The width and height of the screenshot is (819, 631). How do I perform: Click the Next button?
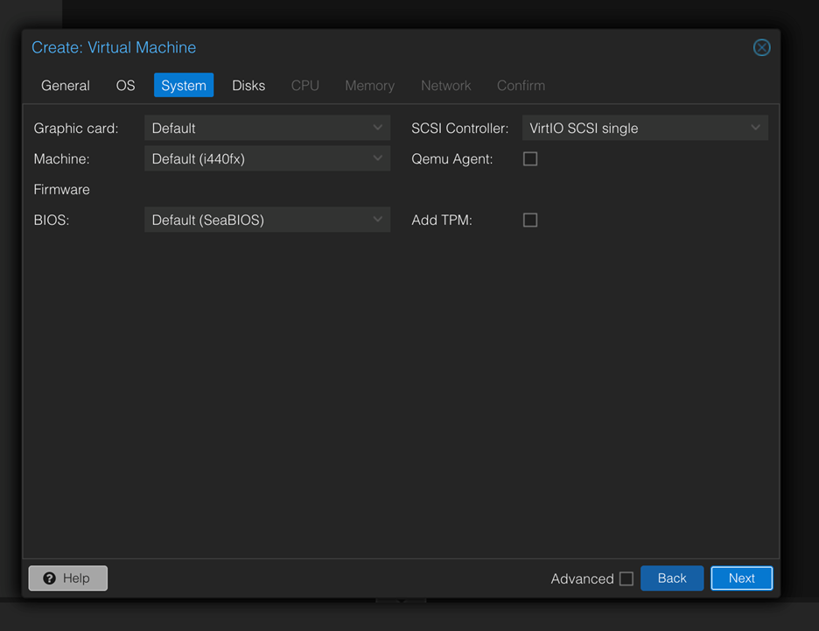742,578
